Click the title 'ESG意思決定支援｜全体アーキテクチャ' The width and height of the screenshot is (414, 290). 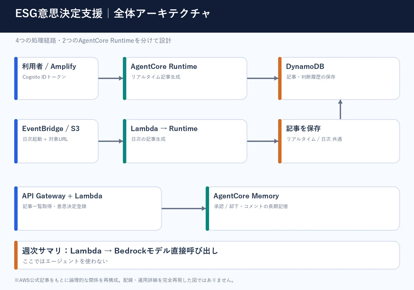[113, 13]
